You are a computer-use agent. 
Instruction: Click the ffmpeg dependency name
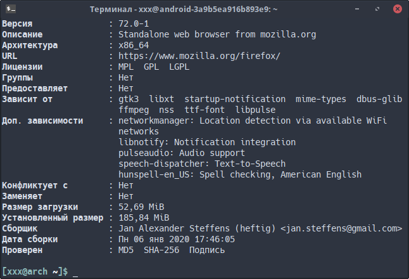coord(134,110)
